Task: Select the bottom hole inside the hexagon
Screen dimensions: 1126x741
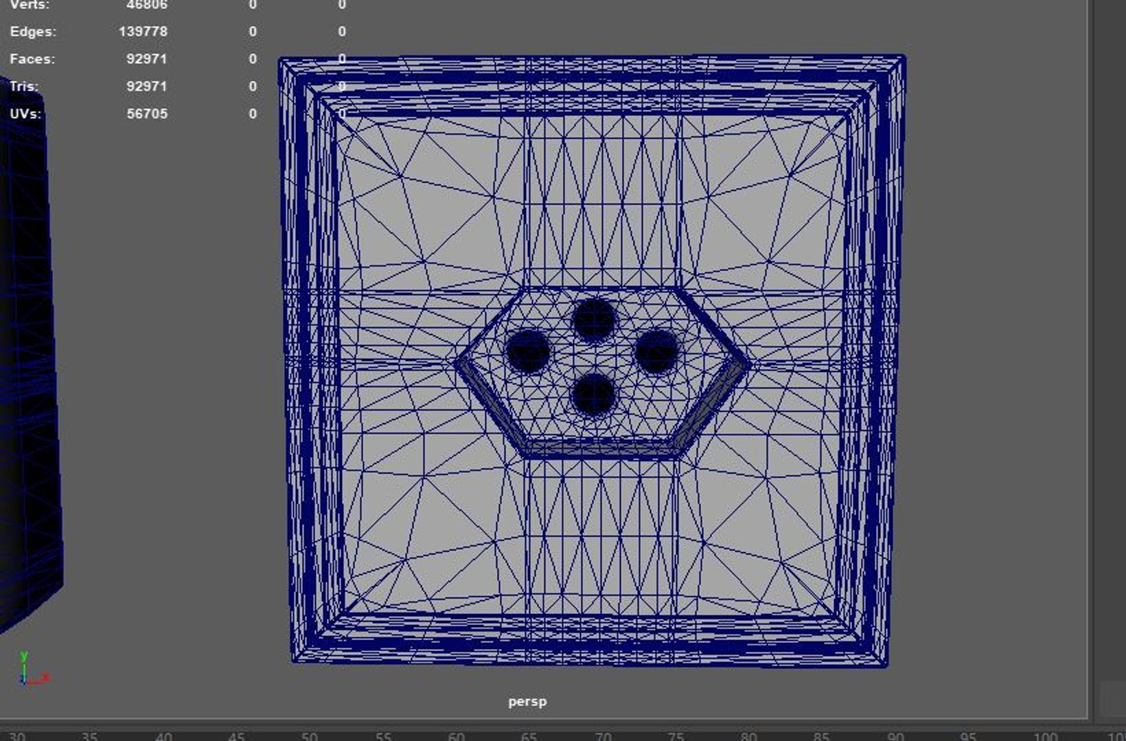Action: point(593,395)
